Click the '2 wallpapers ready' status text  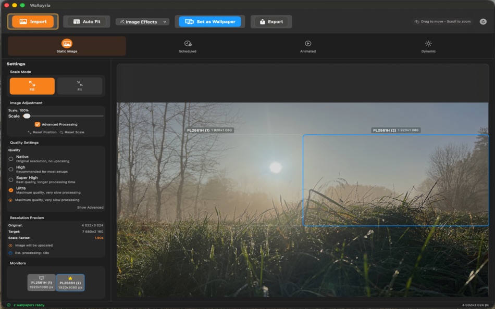pyautogui.click(x=29, y=305)
